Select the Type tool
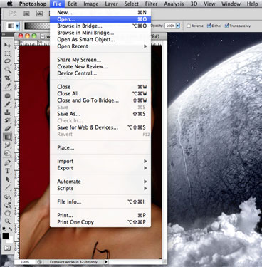 [x=7, y=171]
